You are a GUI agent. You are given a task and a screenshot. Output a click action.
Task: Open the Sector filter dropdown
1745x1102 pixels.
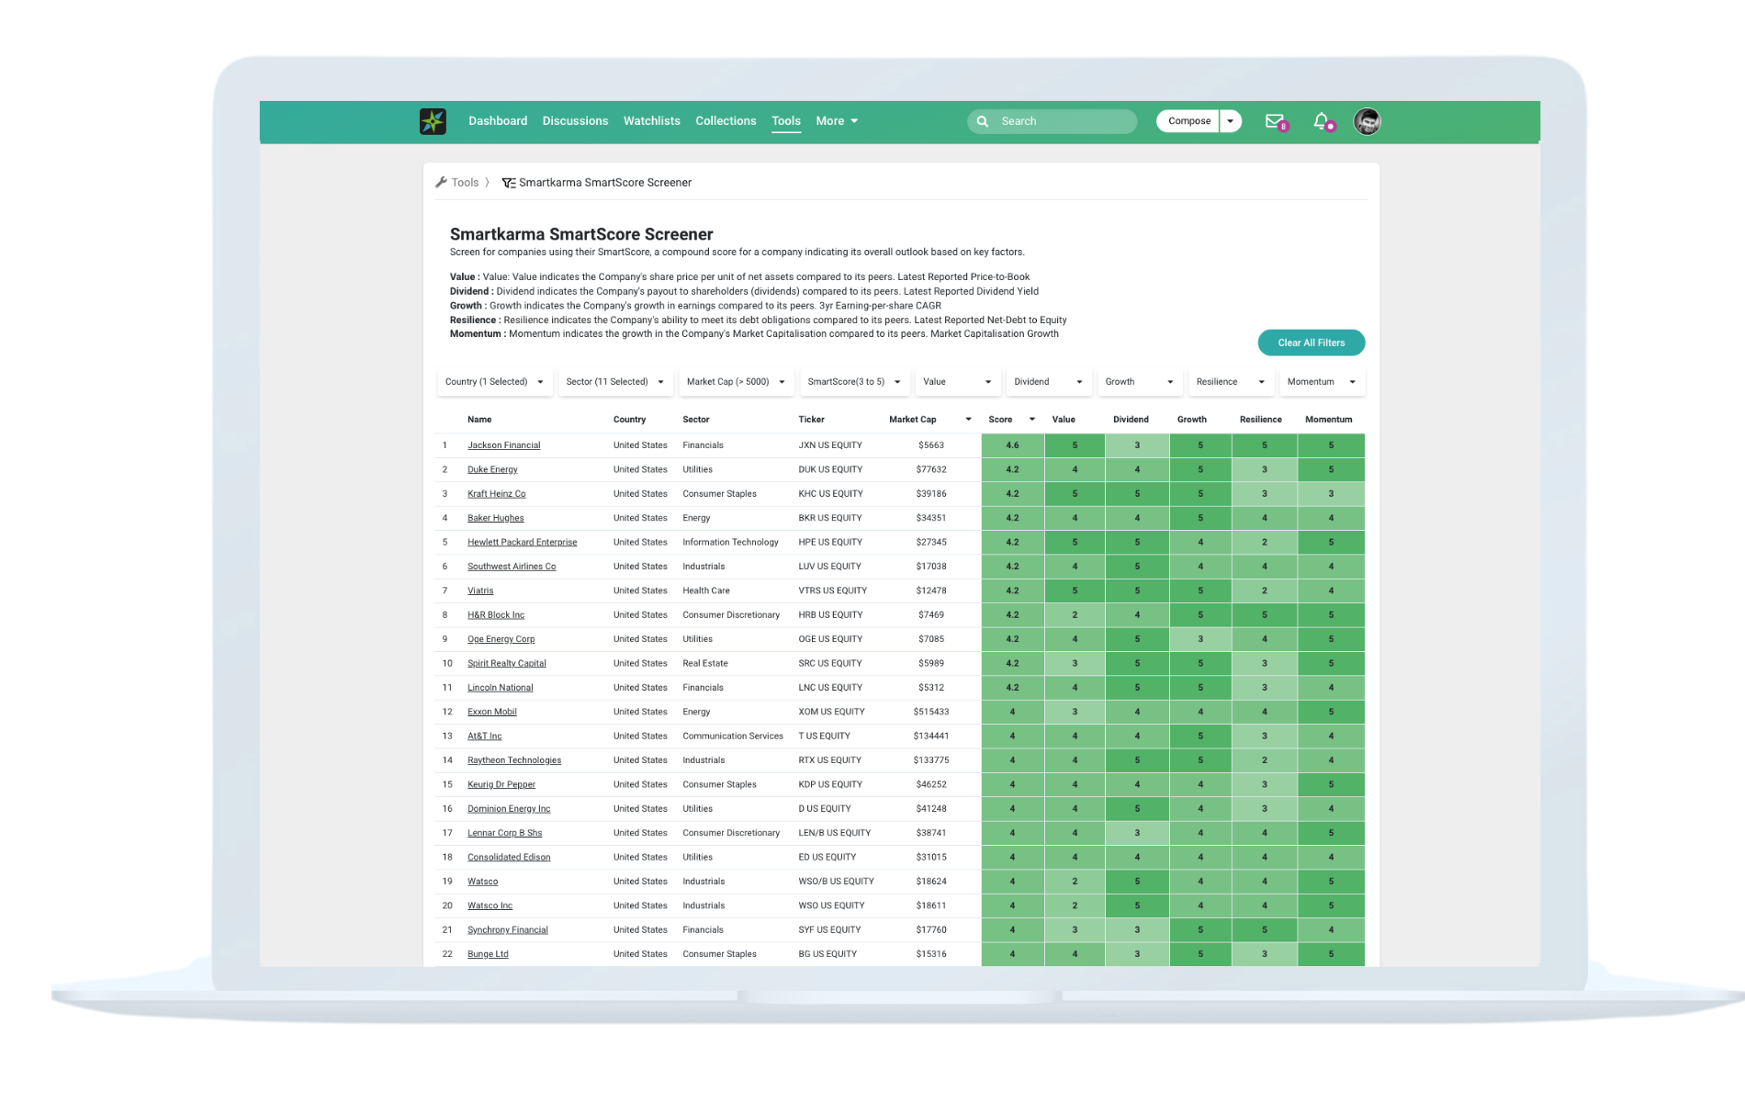[615, 382]
